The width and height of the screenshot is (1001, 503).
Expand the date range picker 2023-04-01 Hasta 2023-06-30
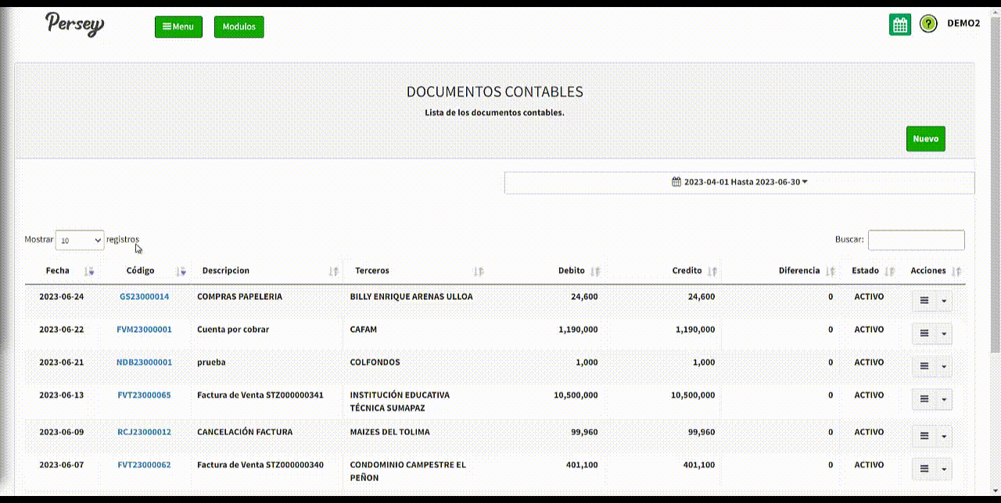[x=739, y=182]
